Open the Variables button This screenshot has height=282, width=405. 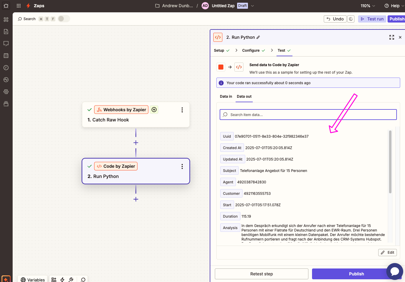point(32,279)
